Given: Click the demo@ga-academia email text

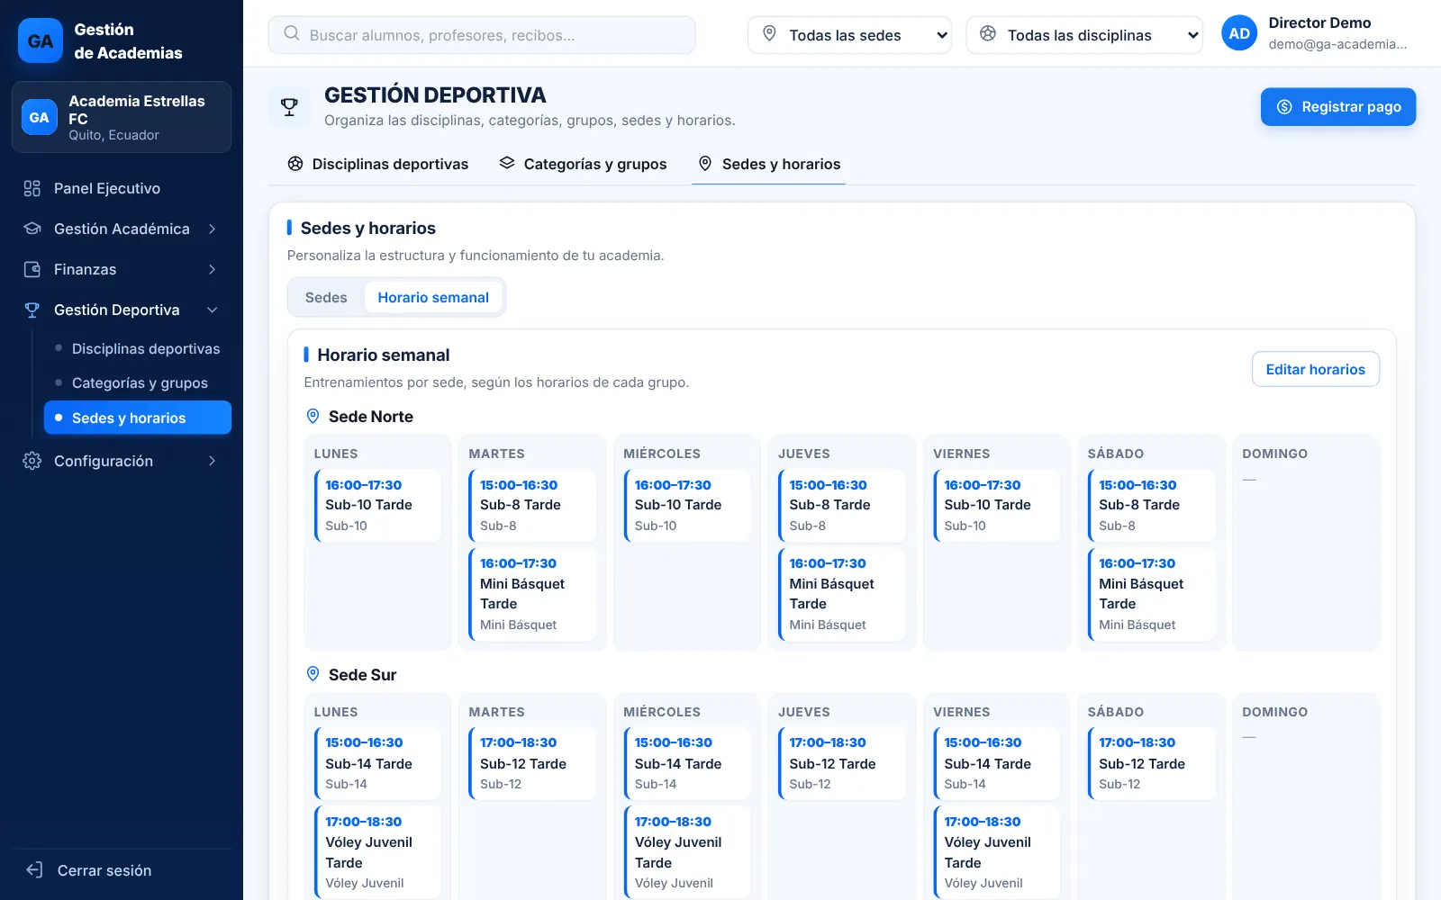Looking at the screenshot, I should point(1337,44).
